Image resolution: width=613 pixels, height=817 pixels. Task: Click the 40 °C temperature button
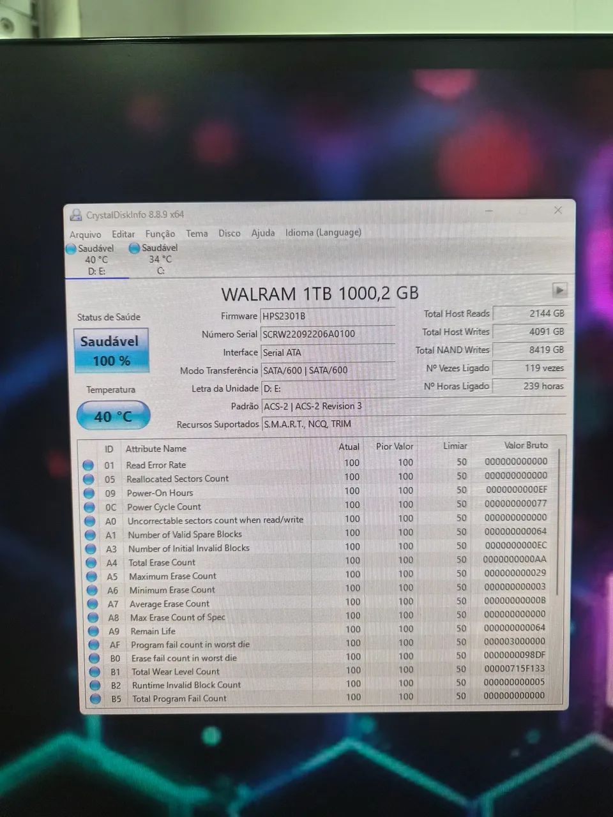pyautogui.click(x=113, y=416)
